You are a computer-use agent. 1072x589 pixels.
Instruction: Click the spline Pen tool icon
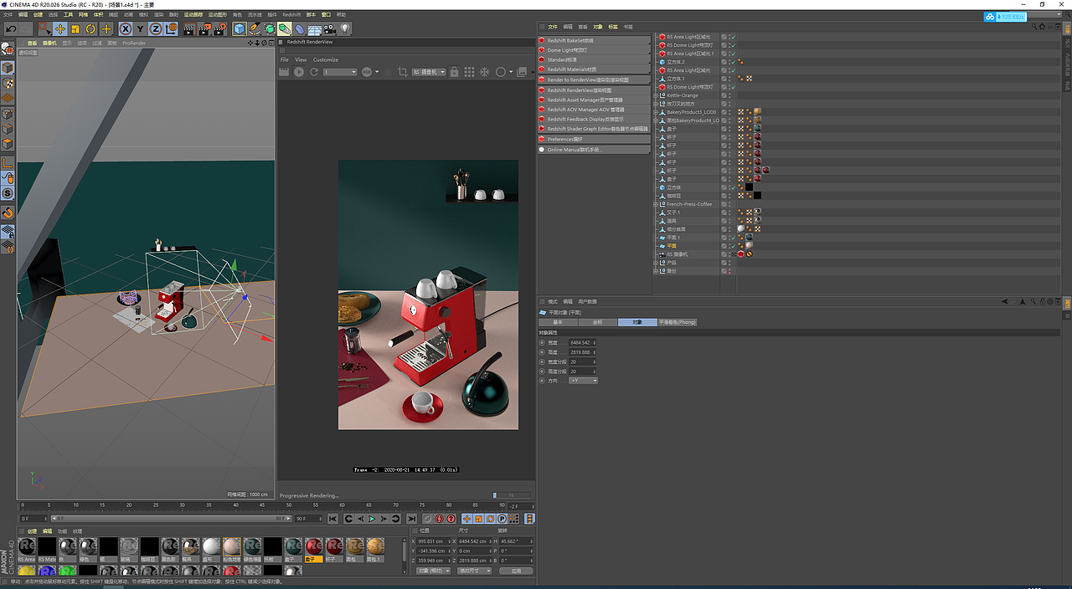255,28
